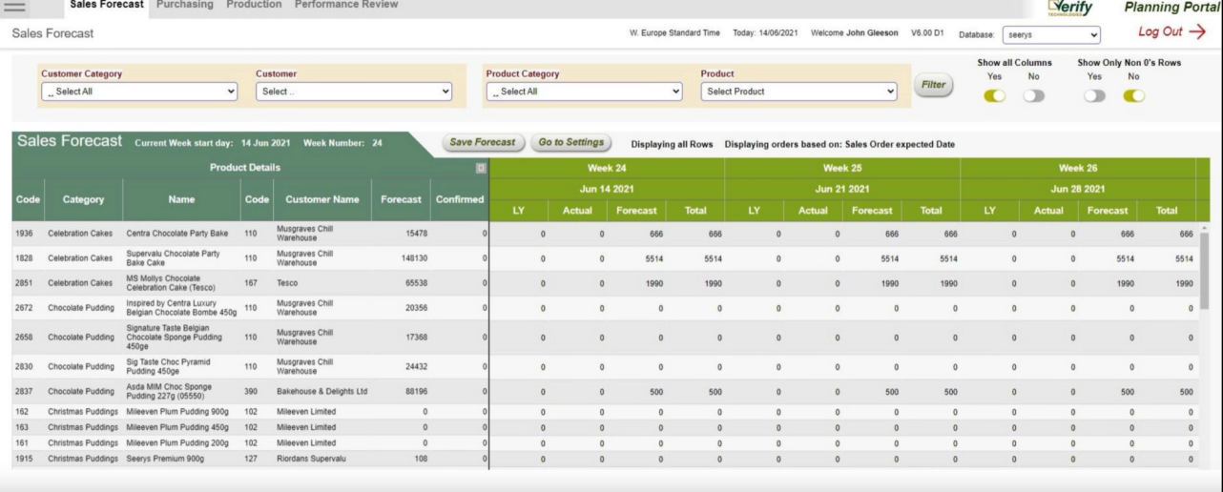1223x492 pixels.
Task: Switch Show all Columns to No
Action: [1034, 95]
